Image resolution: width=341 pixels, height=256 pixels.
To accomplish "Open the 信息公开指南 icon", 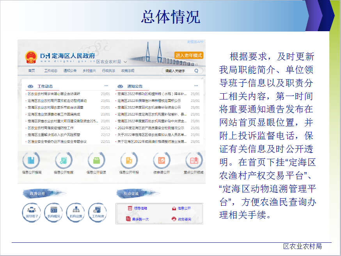I will (x=31, y=160).
